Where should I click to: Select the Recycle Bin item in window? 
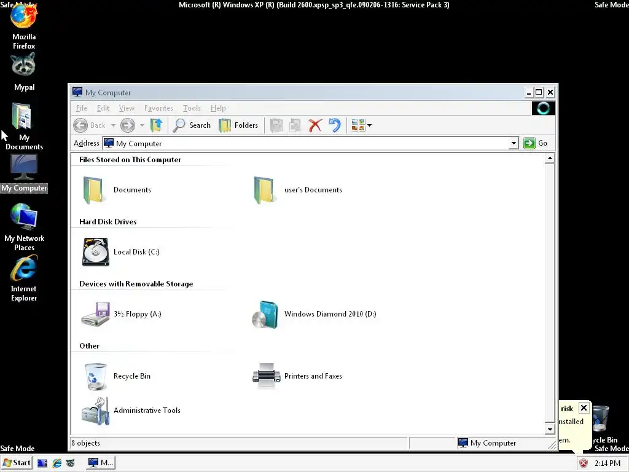pos(116,376)
